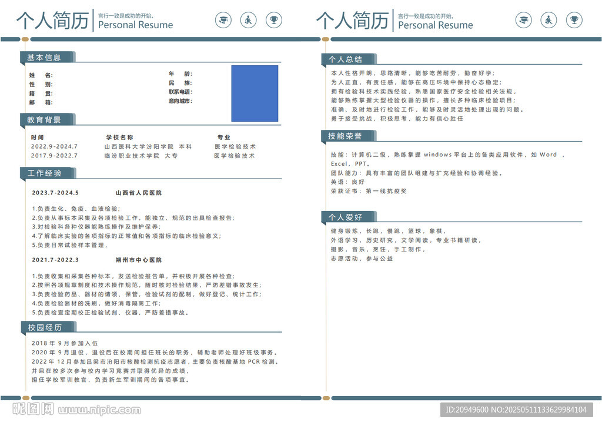Screen dimensions: 602x426
Task: Click the 意向城市 field label
Action: click(180, 101)
